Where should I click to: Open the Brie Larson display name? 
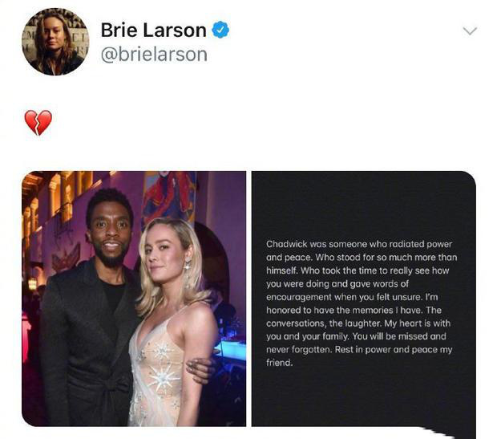[x=154, y=30]
